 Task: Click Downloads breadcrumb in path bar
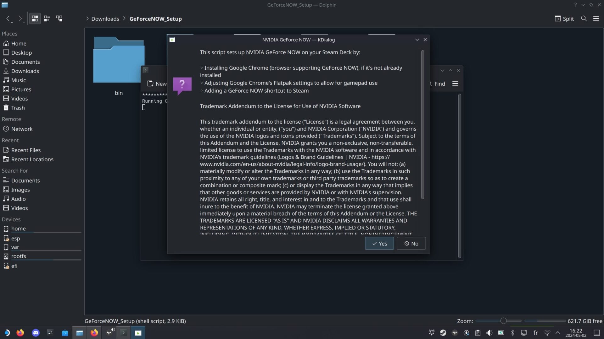pyautogui.click(x=105, y=19)
